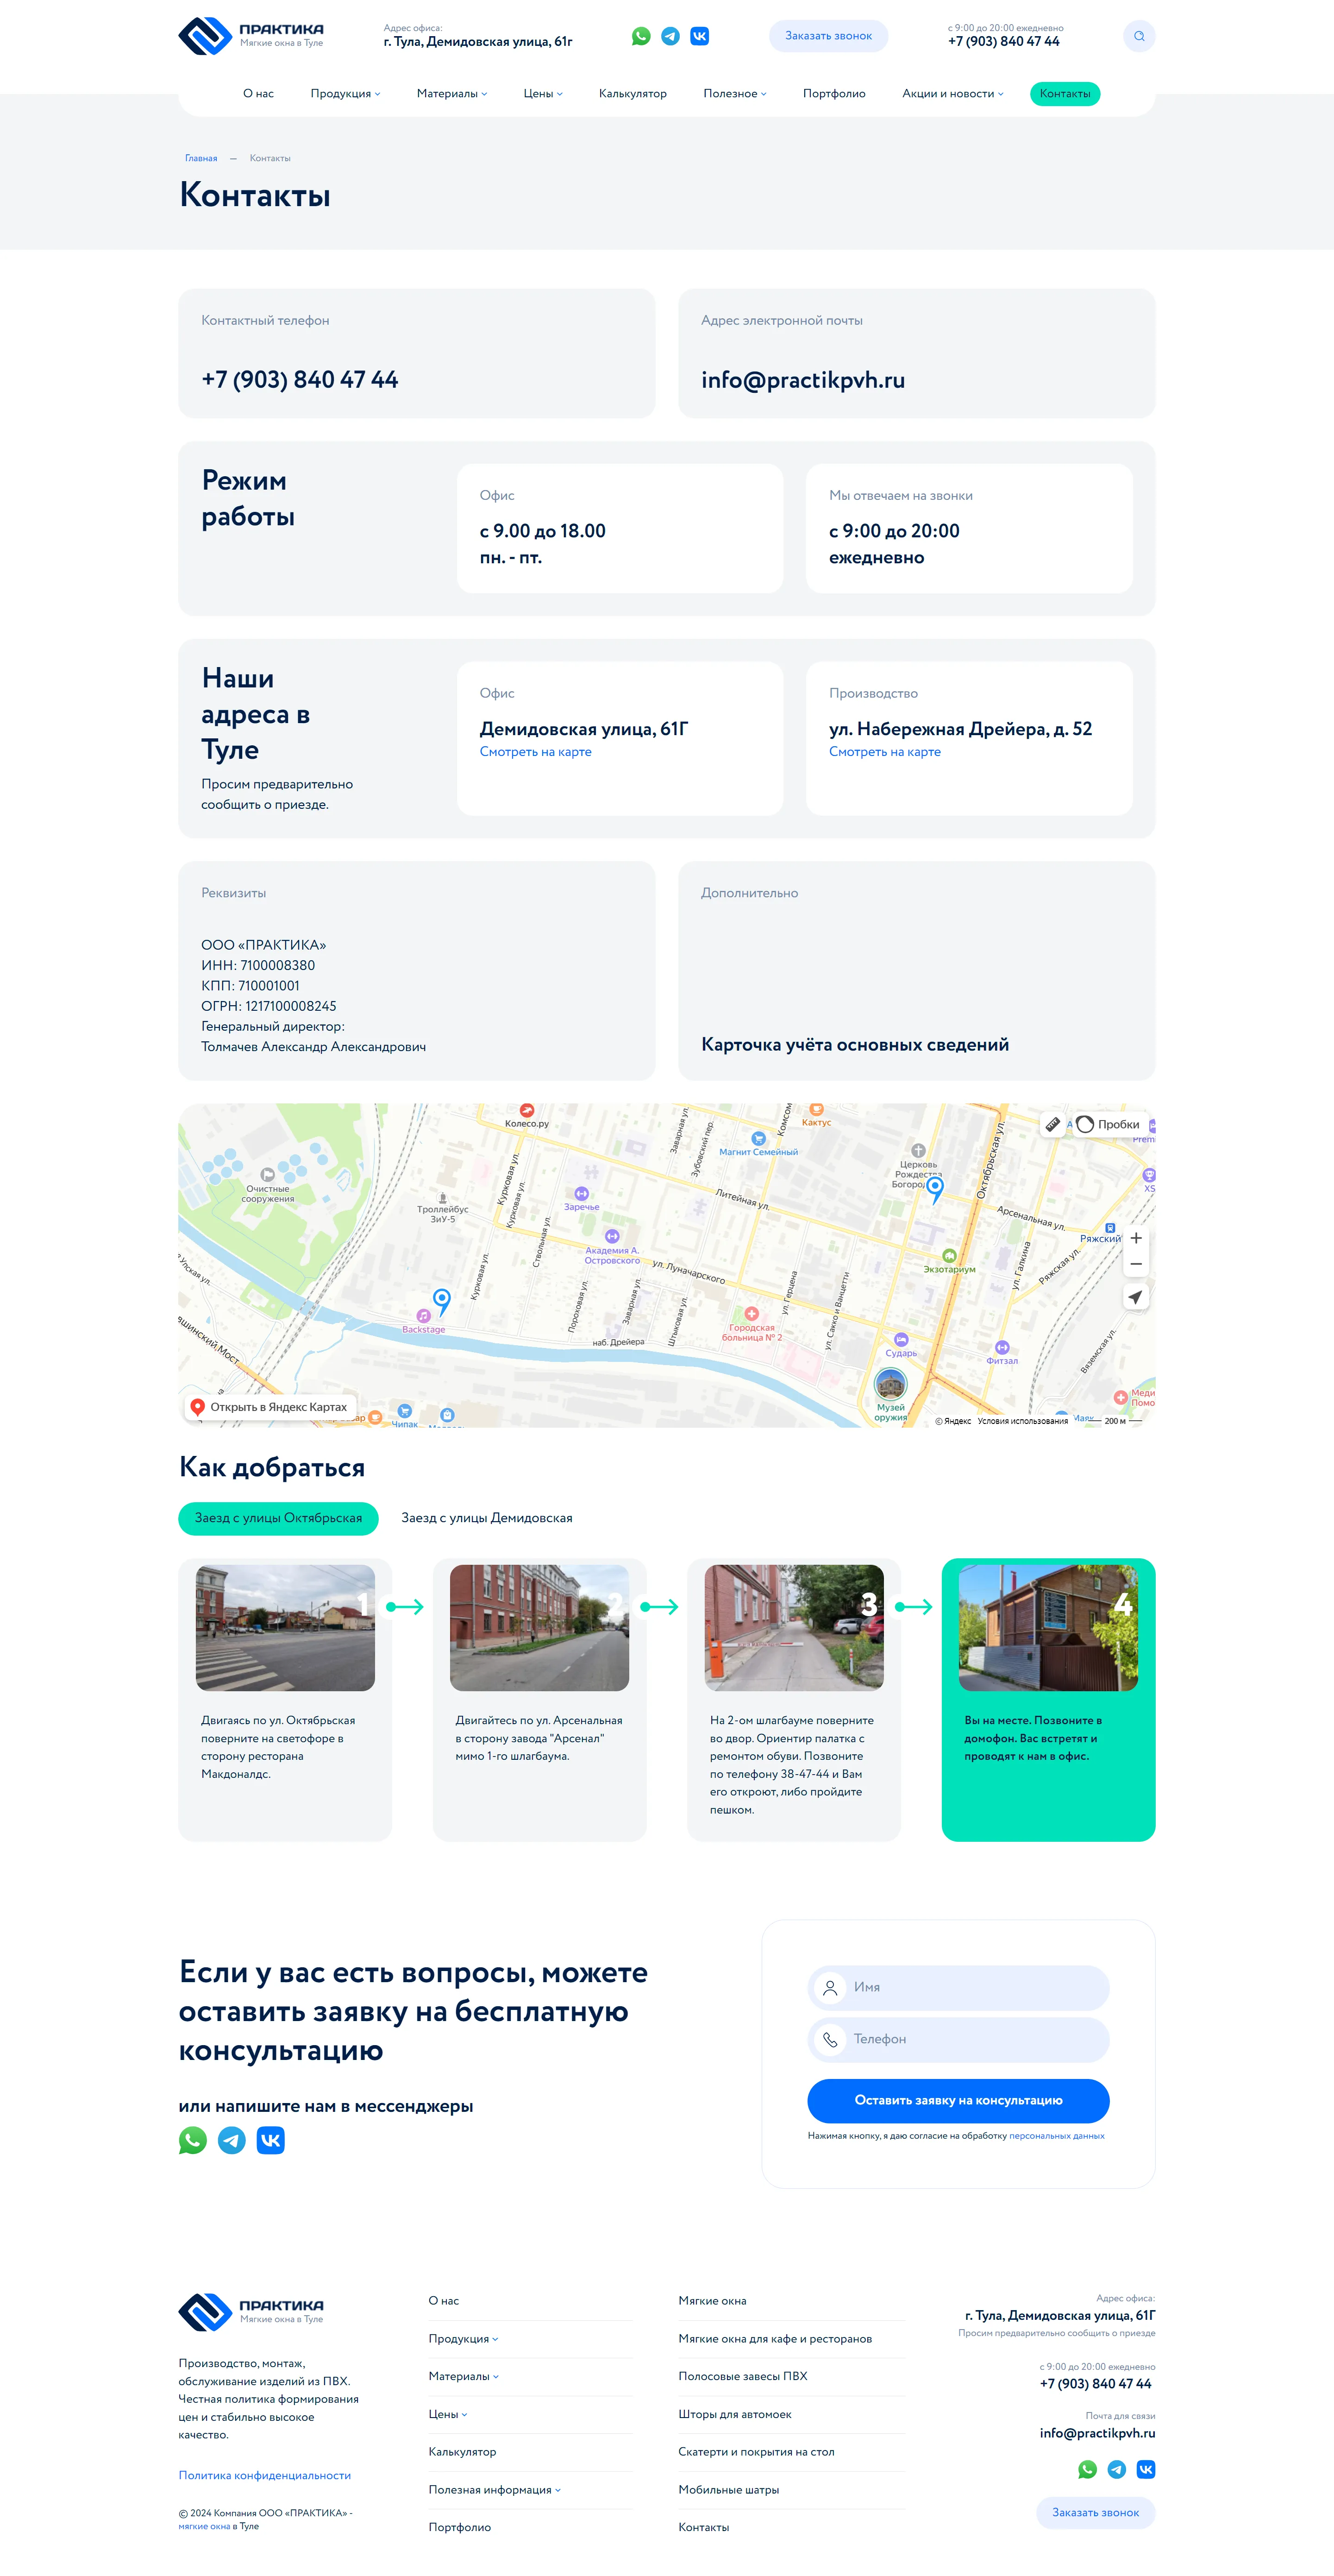
Task: Expand the Материалы navigation dropdown
Action: point(451,94)
